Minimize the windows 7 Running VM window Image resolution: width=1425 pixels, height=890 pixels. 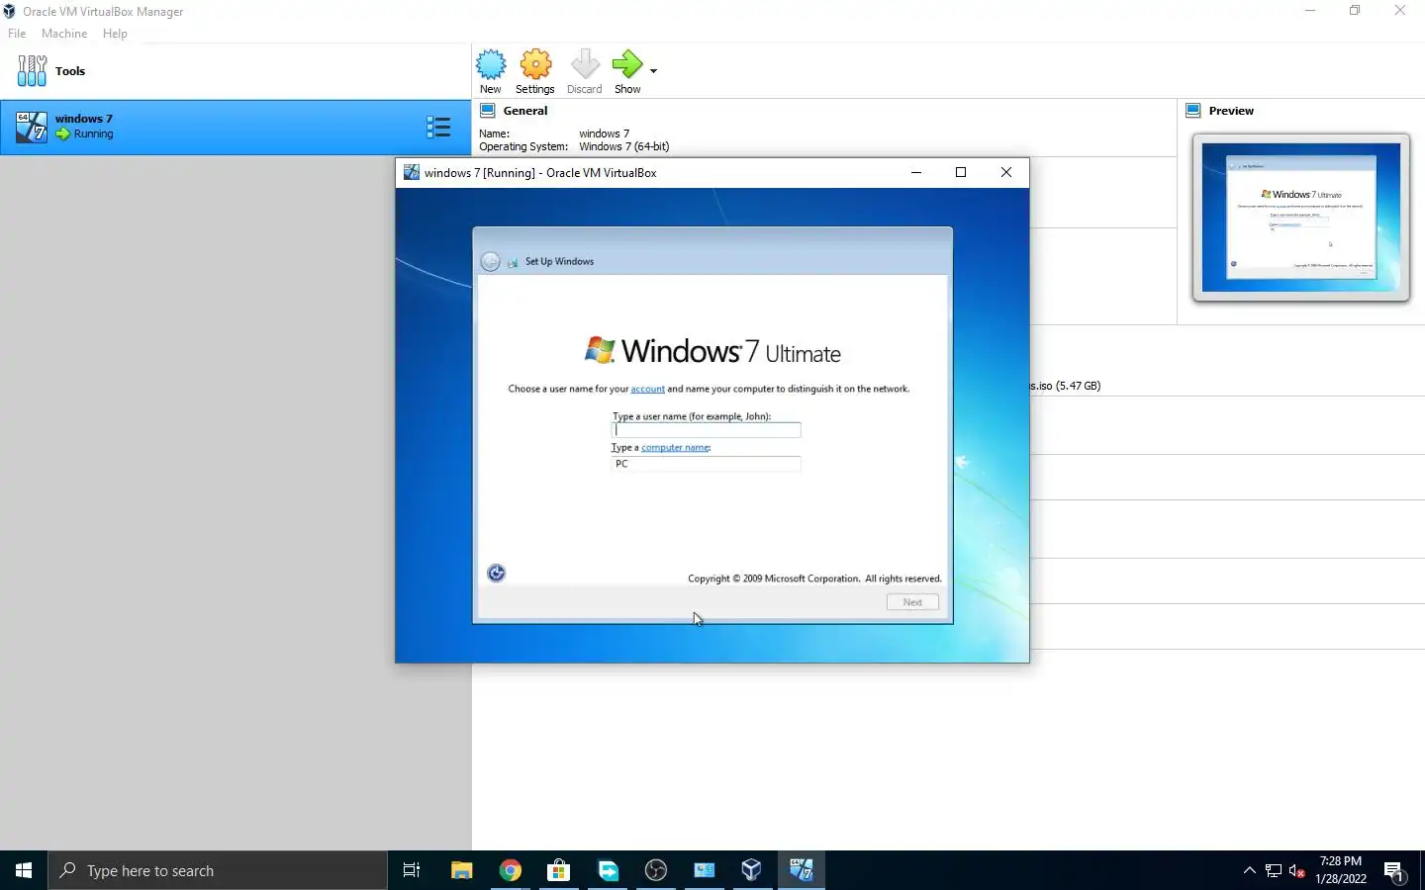[x=916, y=172]
